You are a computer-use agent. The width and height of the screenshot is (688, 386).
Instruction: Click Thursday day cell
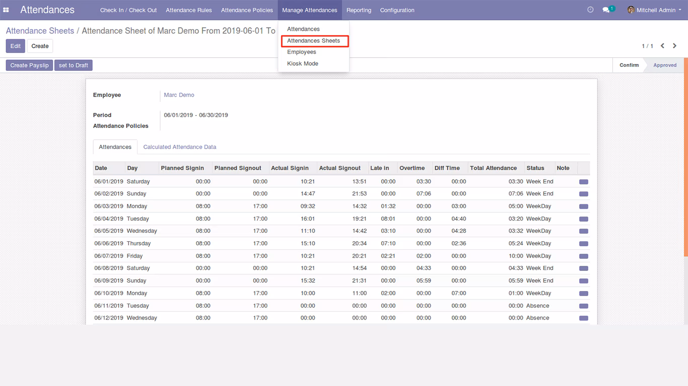click(139, 243)
